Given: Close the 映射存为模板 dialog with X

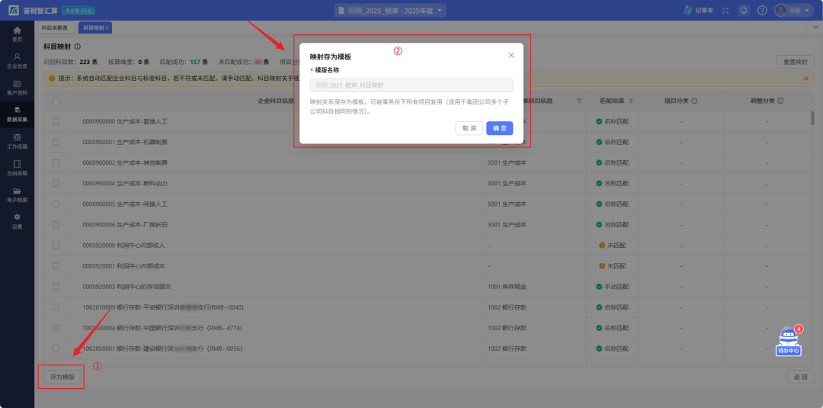Looking at the screenshot, I should (511, 56).
